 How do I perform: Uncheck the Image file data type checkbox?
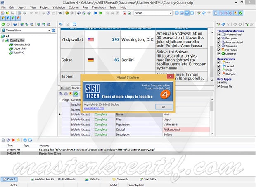pos(219,86)
